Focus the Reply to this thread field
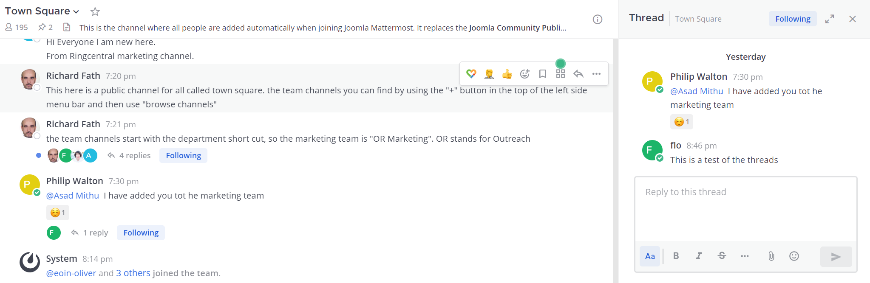This screenshot has height=283, width=870. [x=745, y=208]
